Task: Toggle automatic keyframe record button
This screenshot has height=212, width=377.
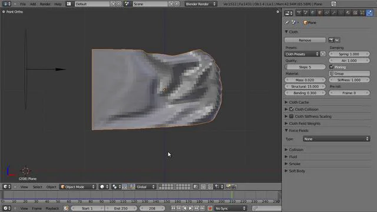Action: (x=210, y=208)
